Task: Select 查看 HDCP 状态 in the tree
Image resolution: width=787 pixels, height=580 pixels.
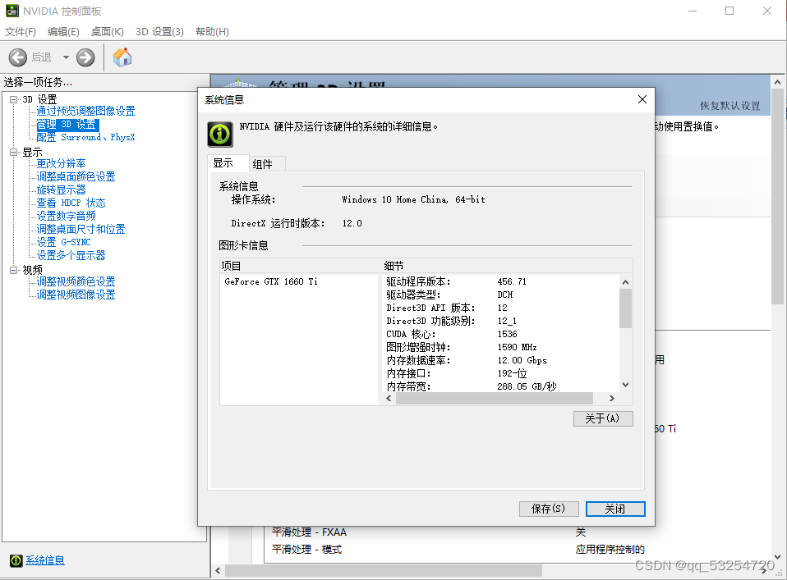Action: [x=71, y=203]
